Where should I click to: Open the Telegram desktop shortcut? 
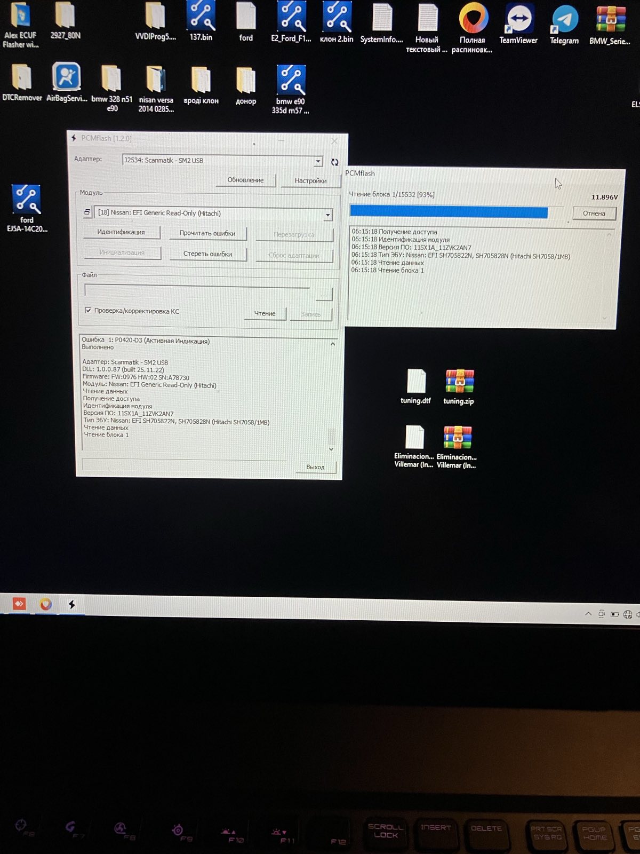(x=564, y=23)
